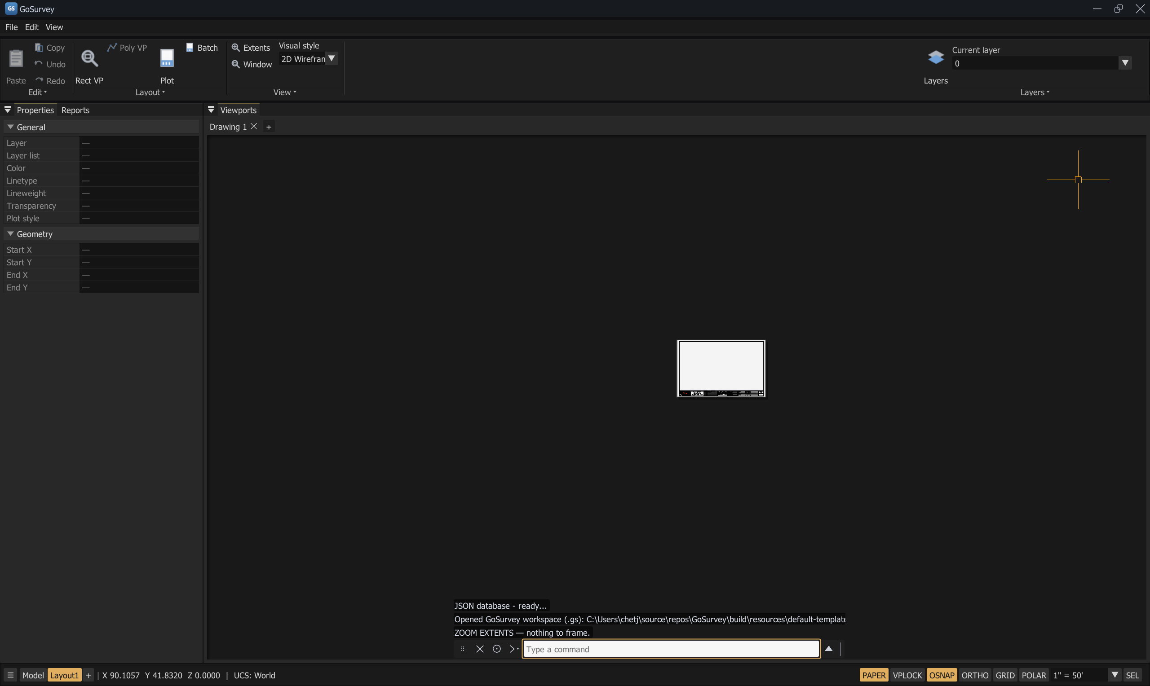1150x686 pixels.
Task: Add a new layout with plus button
Action: coord(88,675)
